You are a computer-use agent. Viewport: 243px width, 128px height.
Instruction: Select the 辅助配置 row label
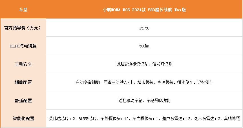click(23, 83)
